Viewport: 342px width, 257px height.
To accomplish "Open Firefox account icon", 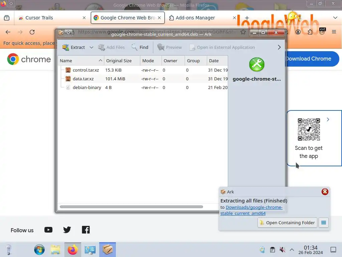I will pos(298,32).
